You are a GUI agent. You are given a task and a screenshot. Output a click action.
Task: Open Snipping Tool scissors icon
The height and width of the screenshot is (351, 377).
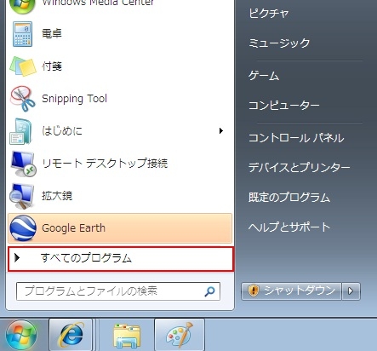tap(23, 99)
